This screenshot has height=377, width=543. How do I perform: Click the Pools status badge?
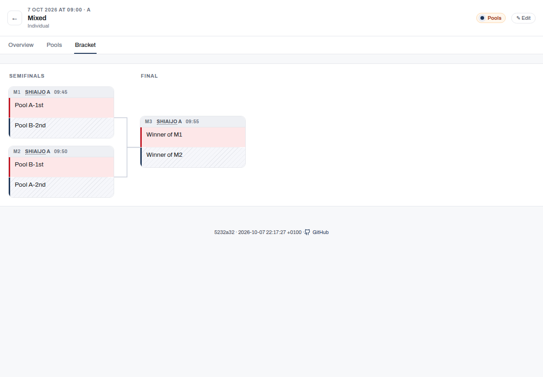click(x=491, y=18)
